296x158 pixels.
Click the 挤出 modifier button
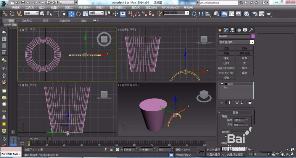(x=226, y=48)
